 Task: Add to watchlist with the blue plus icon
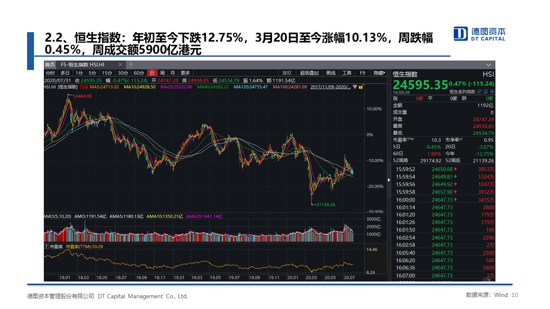point(492,91)
